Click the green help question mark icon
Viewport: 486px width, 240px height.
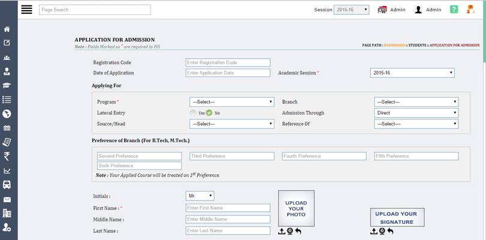(x=454, y=10)
